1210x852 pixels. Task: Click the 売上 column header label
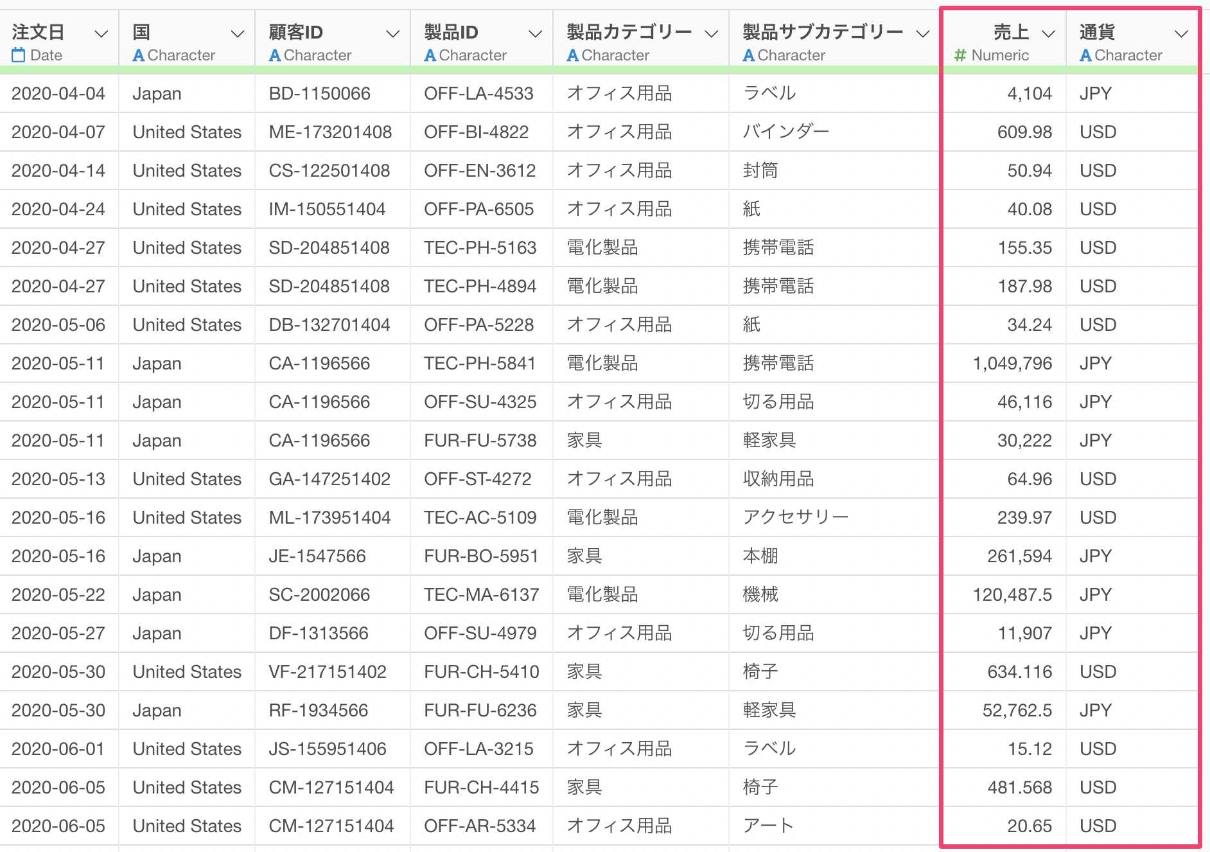pos(1010,31)
